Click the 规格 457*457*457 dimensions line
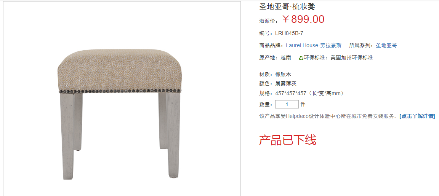Image resolution: width=439 pixels, height=196 pixels. click(x=301, y=93)
